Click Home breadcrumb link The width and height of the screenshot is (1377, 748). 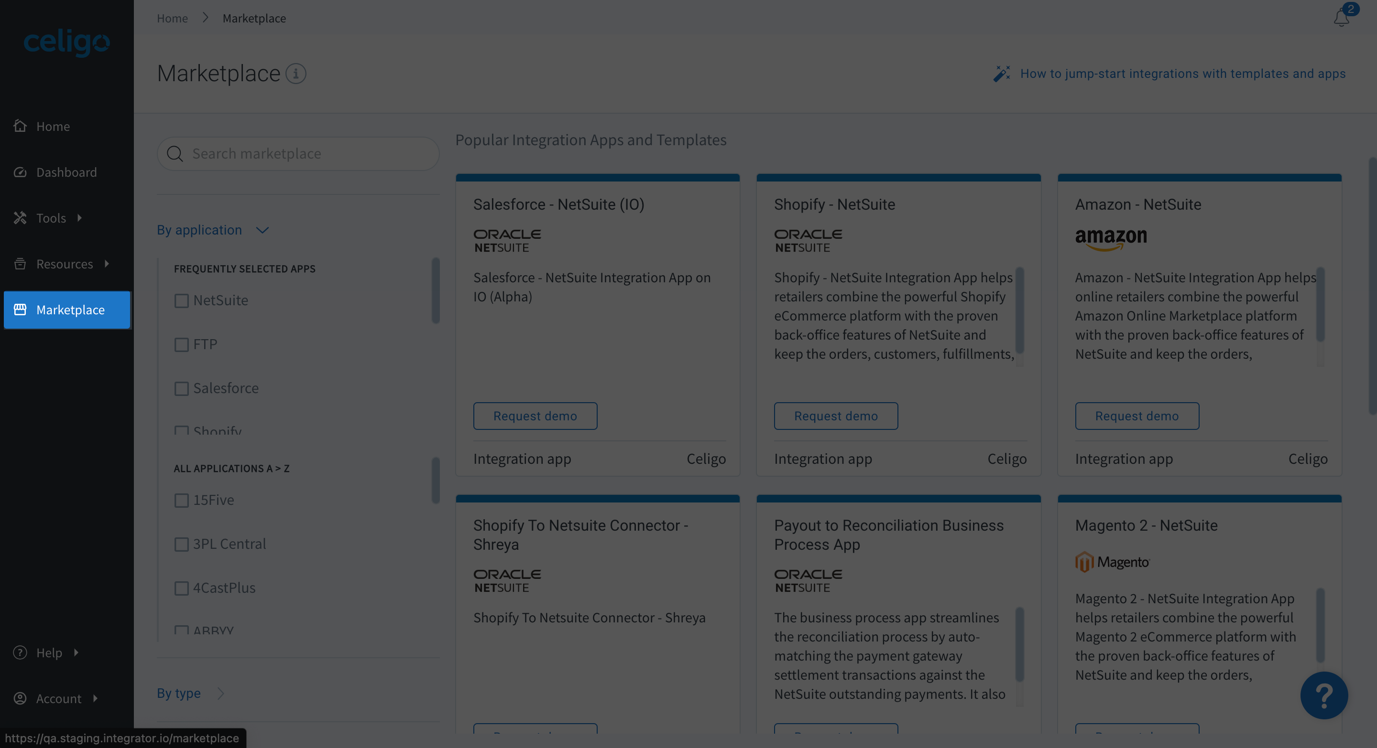pos(172,18)
